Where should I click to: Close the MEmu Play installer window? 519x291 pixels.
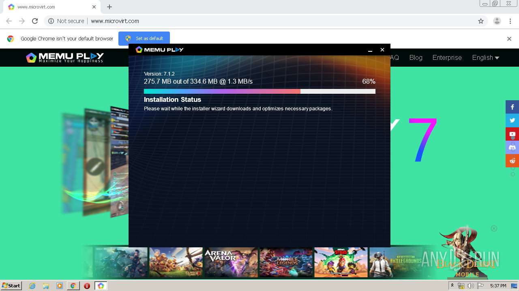coord(382,50)
